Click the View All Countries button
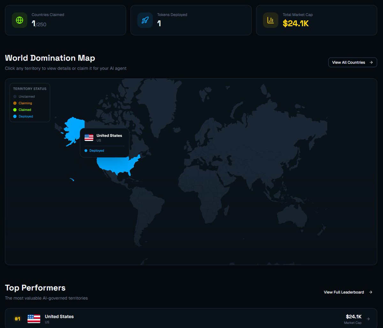The image size is (383, 328). point(352,62)
